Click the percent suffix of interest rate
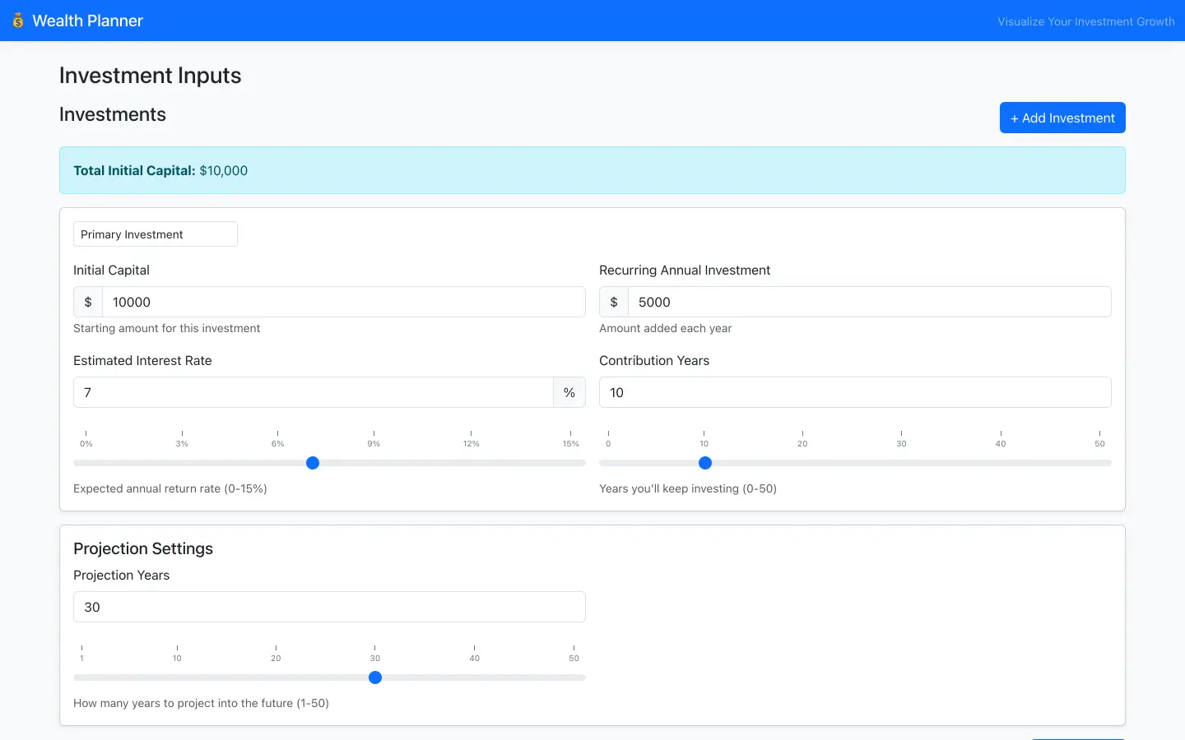Image resolution: width=1185 pixels, height=740 pixels. click(x=569, y=392)
